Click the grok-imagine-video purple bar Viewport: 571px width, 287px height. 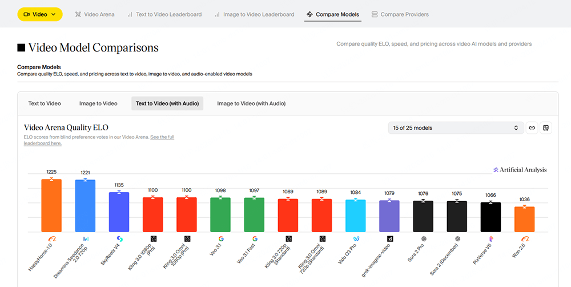coord(389,216)
